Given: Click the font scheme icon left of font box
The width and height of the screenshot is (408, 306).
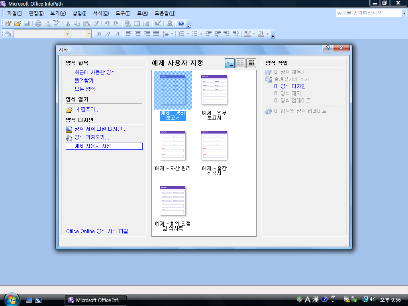Looking at the screenshot, I should [x=8, y=34].
